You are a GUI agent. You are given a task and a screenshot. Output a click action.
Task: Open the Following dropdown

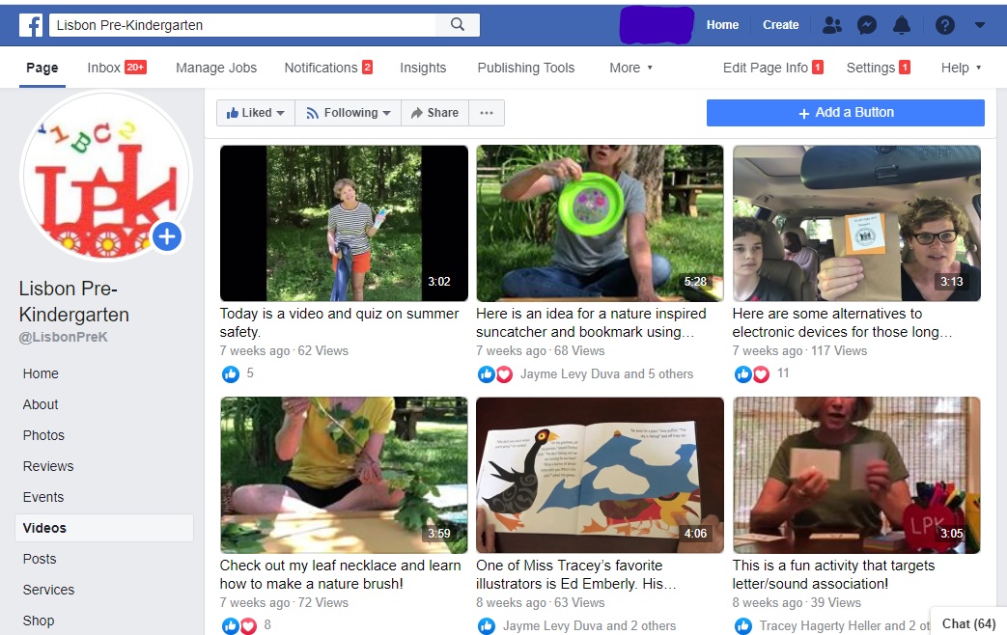point(348,113)
